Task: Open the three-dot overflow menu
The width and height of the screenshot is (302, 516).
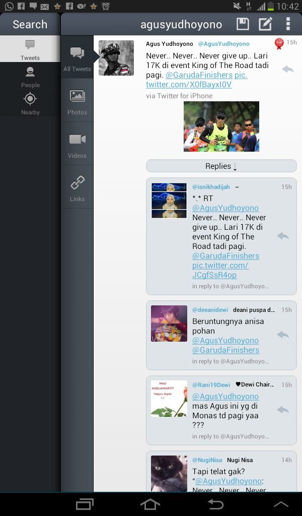Action: (x=288, y=24)
